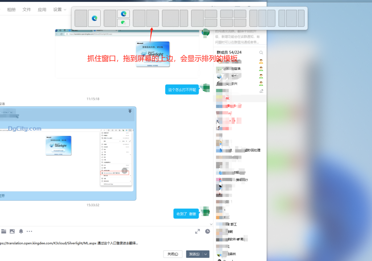
Task: Expand the message input area with arrows icon
Action: [x=197, y=231]
